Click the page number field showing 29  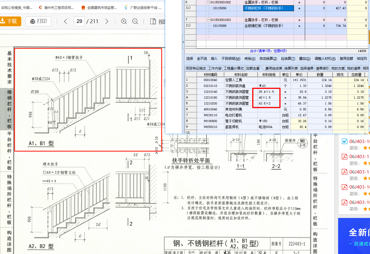coord(79,21)
